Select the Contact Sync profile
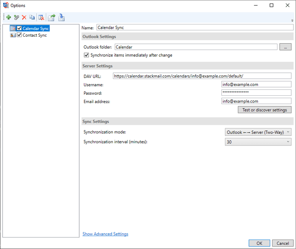Screen dimensions: 296x249 tap(35, 35)
